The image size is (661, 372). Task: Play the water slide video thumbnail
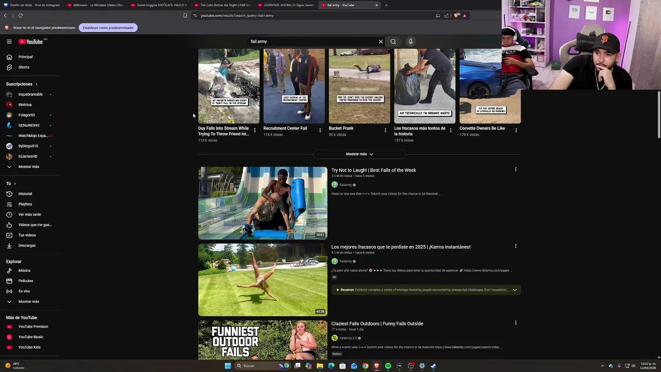(262, 203)
